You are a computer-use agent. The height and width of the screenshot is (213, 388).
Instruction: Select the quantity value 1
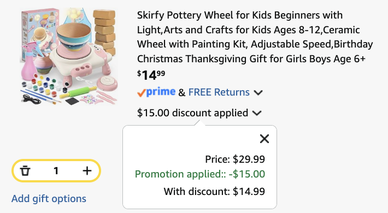point(56,171)
